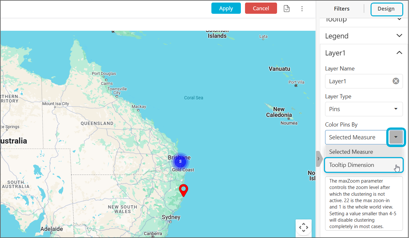Click the save document icon beside Cancel
Screen dimensions: 409x238
[287, 9]
